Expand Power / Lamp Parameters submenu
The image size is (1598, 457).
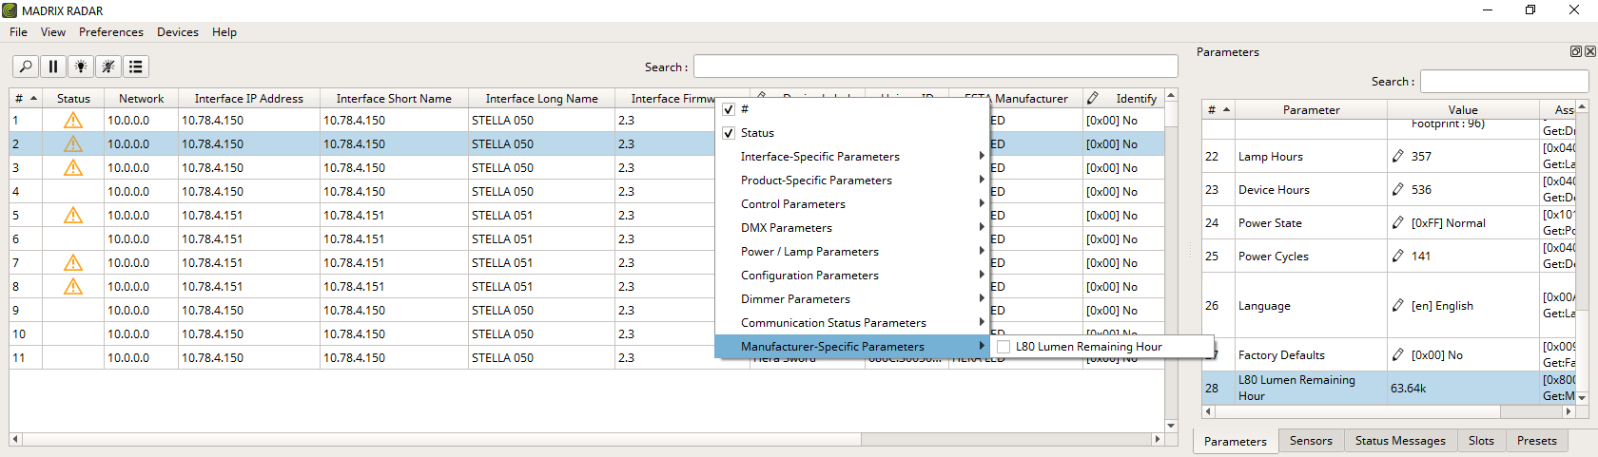(852, 252)
